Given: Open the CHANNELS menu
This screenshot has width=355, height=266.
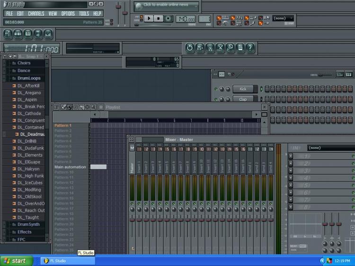Looking at the screenshot, I should point(36,14).
